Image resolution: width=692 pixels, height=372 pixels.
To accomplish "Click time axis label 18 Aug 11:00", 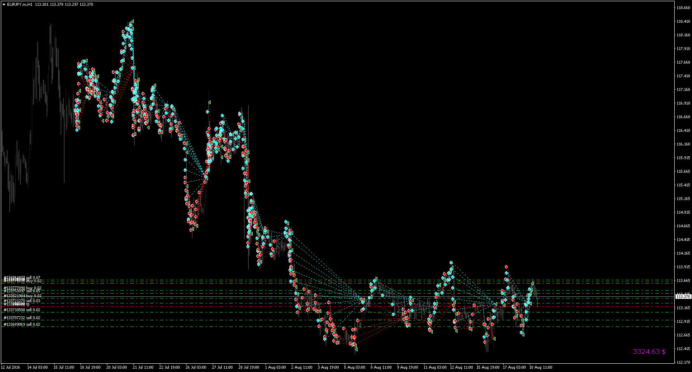I will (x=541, y=367).
